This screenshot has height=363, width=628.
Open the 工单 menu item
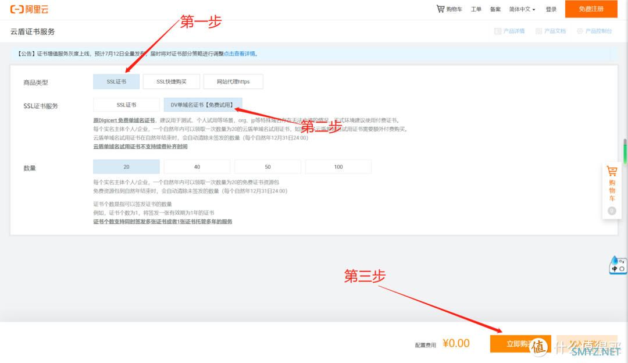(x=476, y=9)
